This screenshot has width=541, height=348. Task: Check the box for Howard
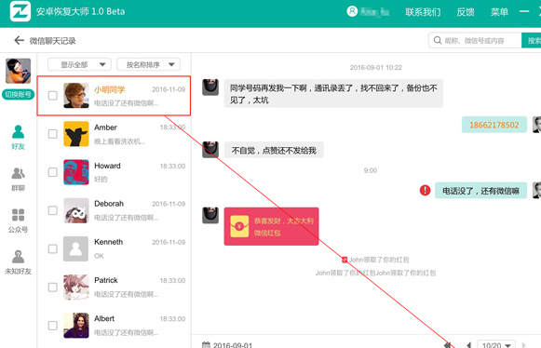pyautogui.click(x=53, y=172)
